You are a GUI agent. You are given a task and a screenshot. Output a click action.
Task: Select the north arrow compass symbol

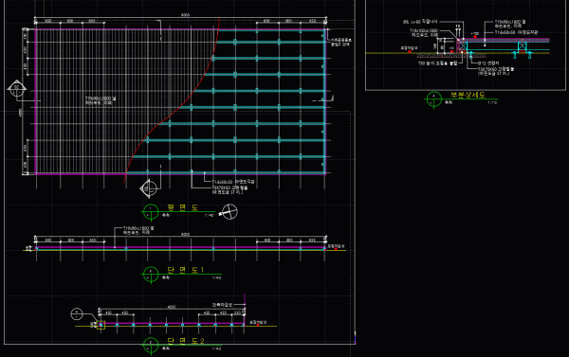point(229,212)
